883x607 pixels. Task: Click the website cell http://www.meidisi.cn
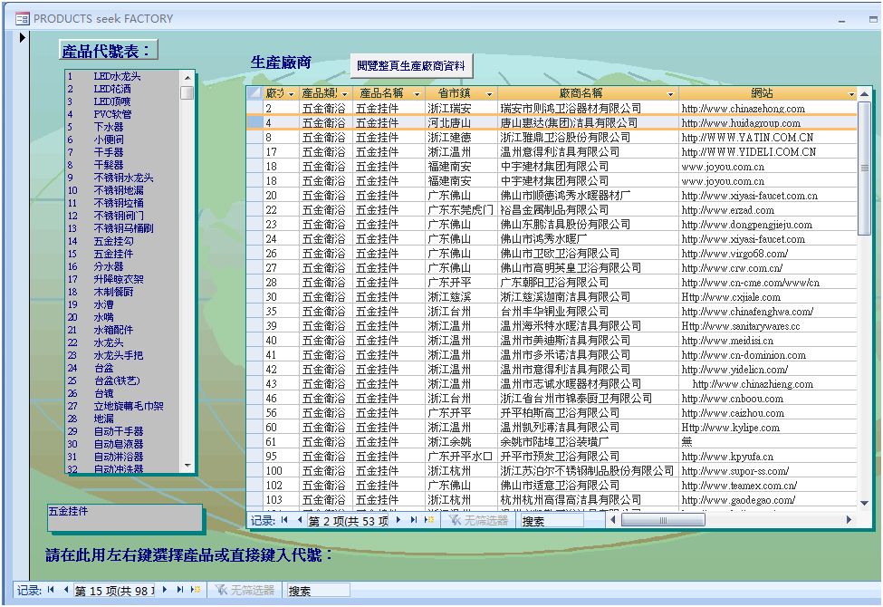click(768, 341)
